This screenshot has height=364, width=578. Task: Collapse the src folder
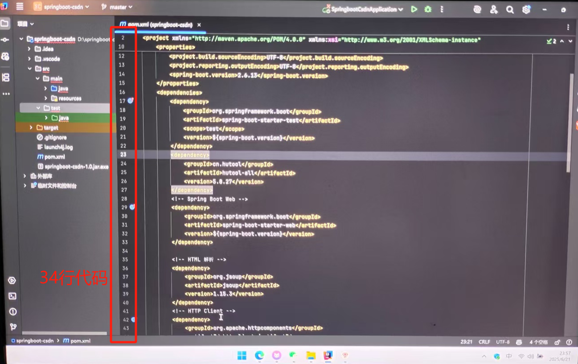[30, 69]
